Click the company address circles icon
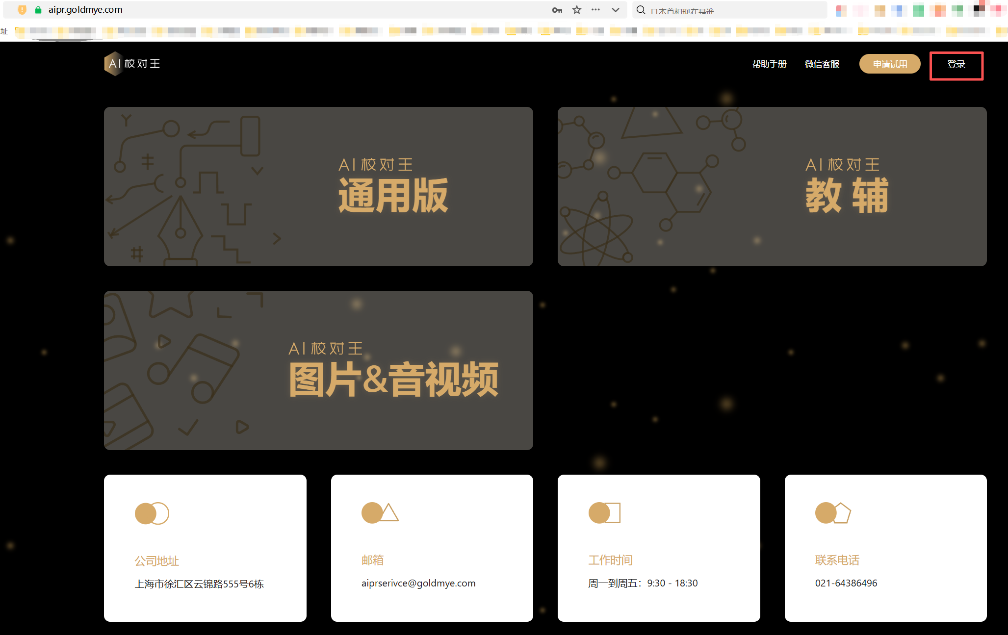Image resolution: width=1008 pixels, height=635 pixels. tap(152, 513)
